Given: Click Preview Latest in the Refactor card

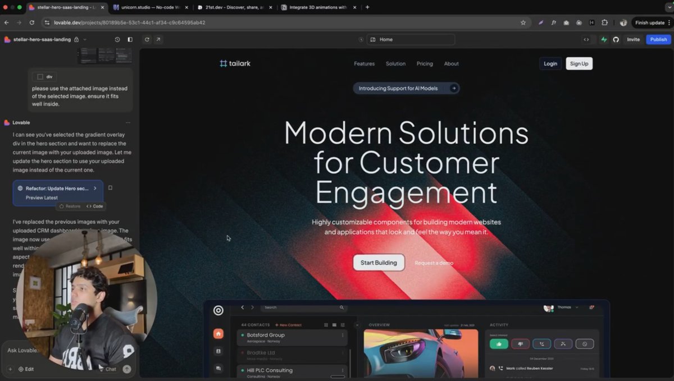Looking at the screenshot, I should tap(42, 198).
